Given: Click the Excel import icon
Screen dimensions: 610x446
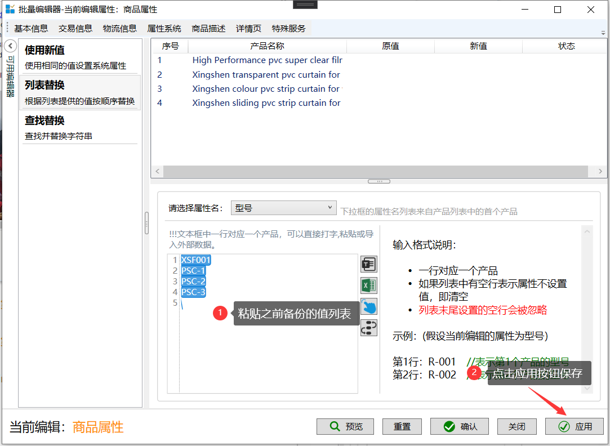Looking at the screenshot, I should (x=368, y=286).
